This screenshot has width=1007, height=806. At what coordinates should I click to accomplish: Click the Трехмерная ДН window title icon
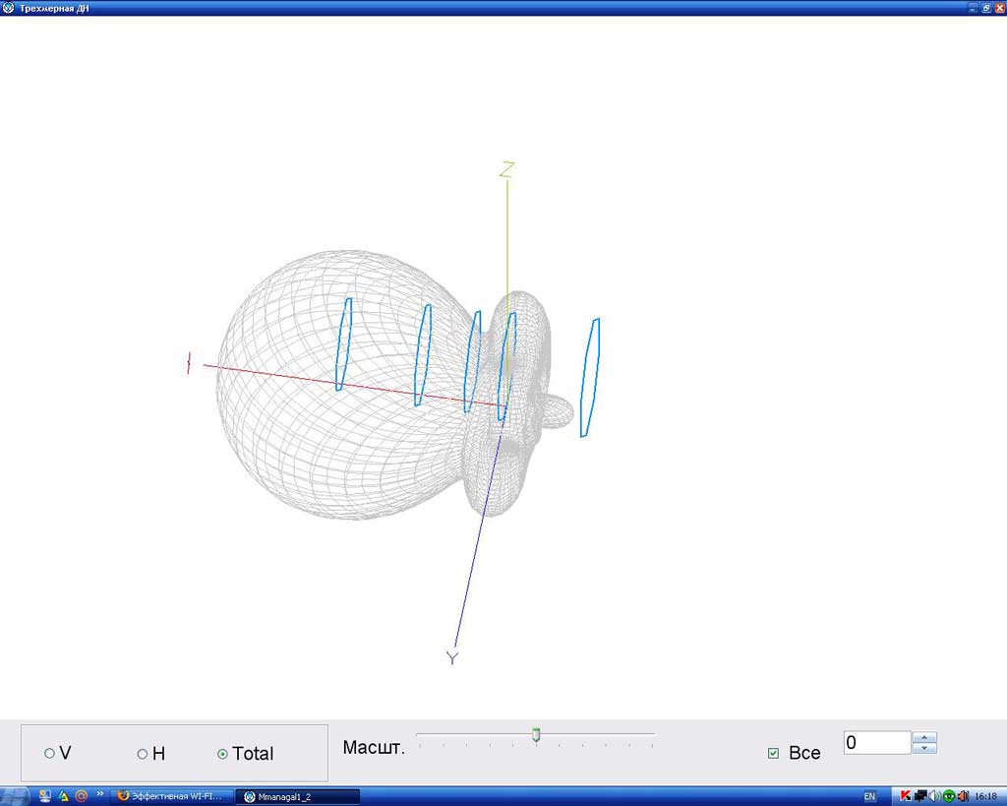click(x=8, y=8)
